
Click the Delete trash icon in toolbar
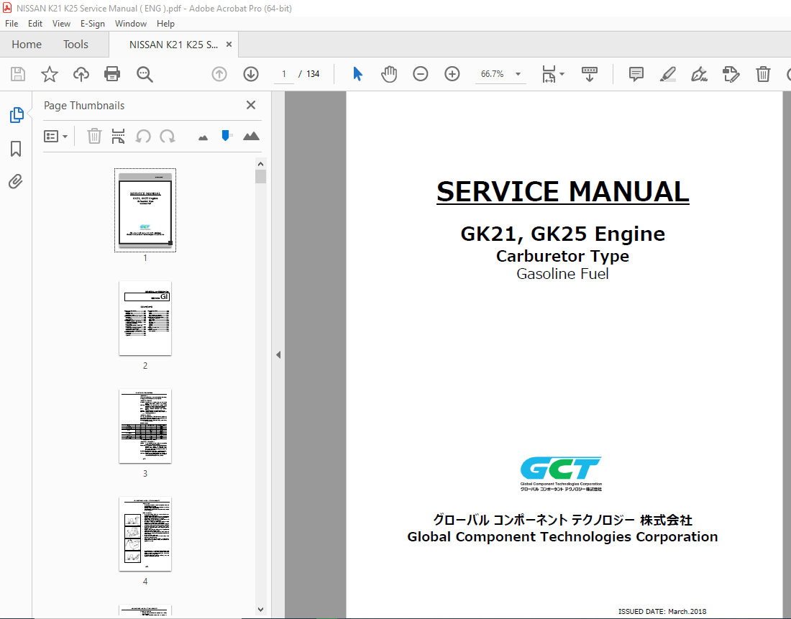[x=763, y=74]
